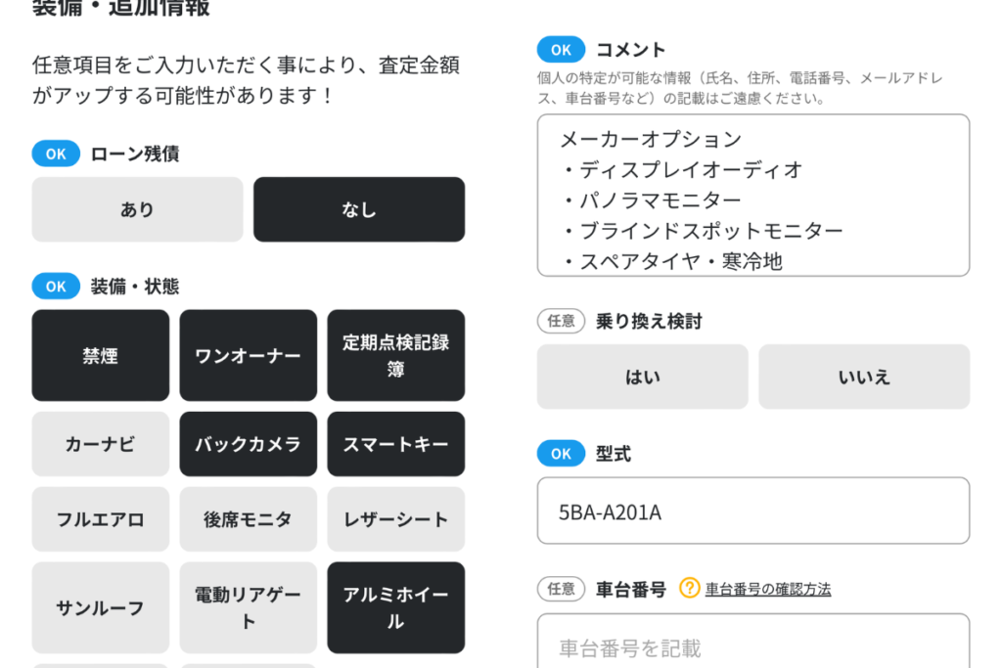Enable the フルエアロ option
This screenshot has height=668, width=1002.
point(100,519)
